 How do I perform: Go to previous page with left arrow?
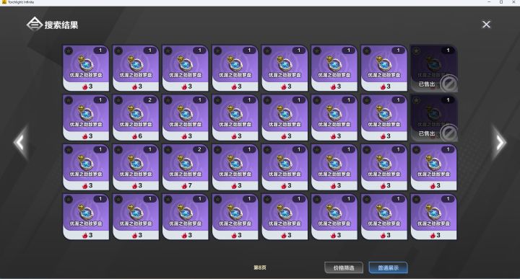click(x=20, y=142)
